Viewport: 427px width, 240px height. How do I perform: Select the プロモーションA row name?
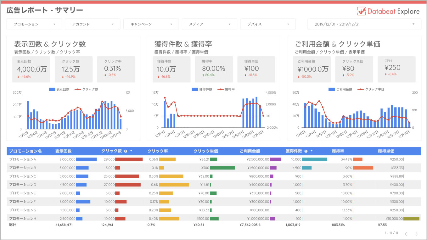click(23, 159)
